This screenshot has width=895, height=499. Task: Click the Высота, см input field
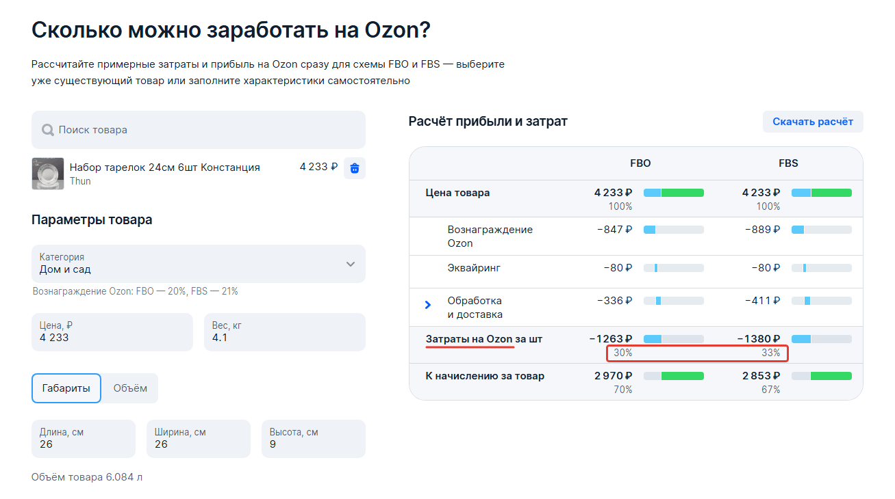313,439
